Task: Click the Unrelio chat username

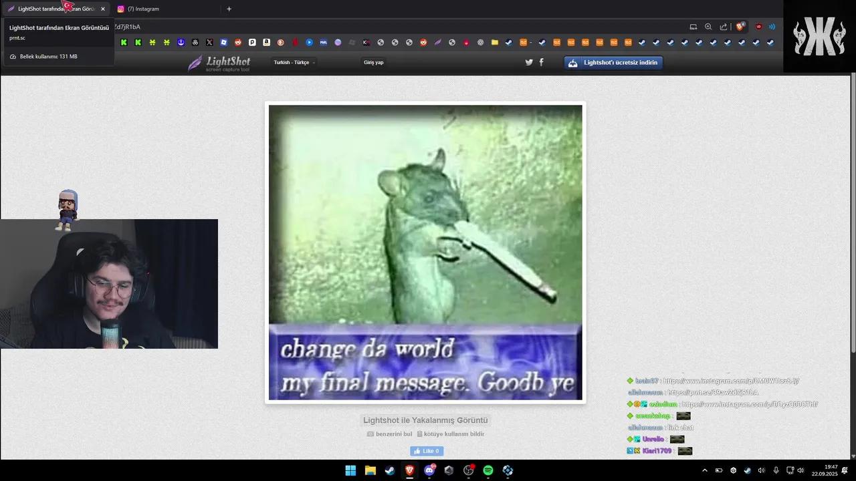Action: click(x=653, y=439)
